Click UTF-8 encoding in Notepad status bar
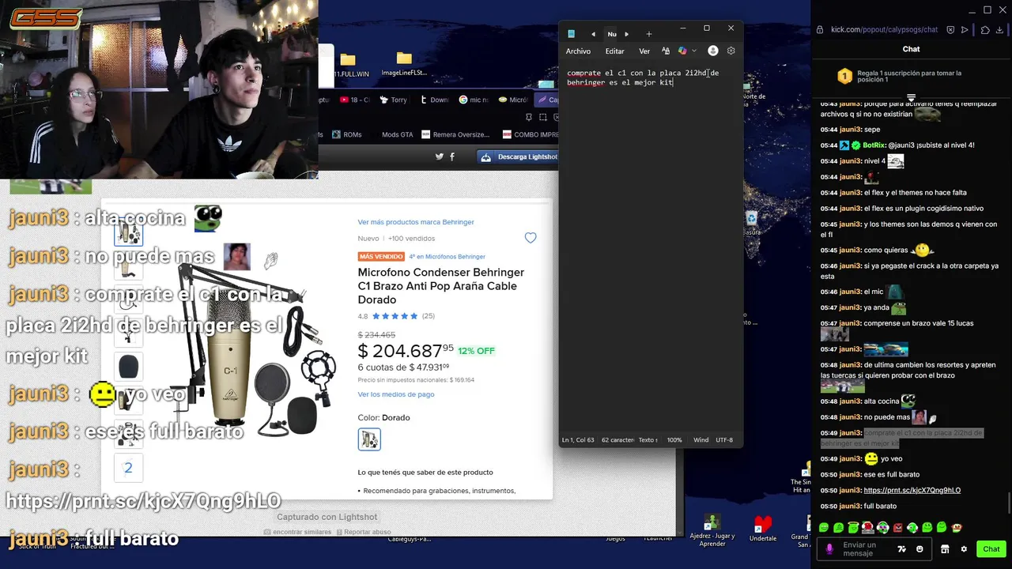This screenshot has height=569, width=1012. (x=724, y=439)
